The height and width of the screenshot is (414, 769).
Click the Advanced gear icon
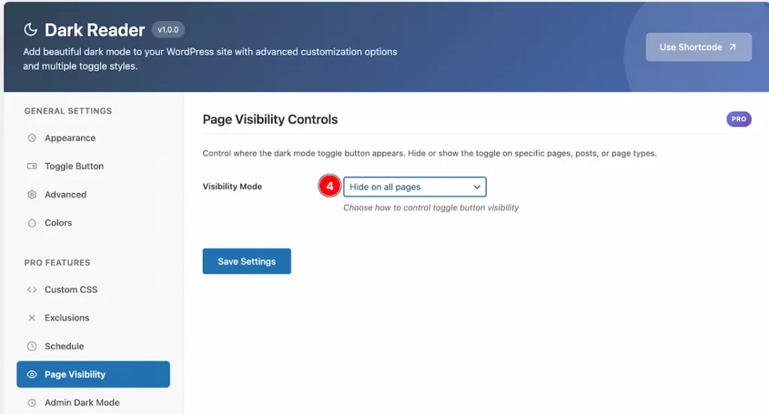[x=32, y=195]
